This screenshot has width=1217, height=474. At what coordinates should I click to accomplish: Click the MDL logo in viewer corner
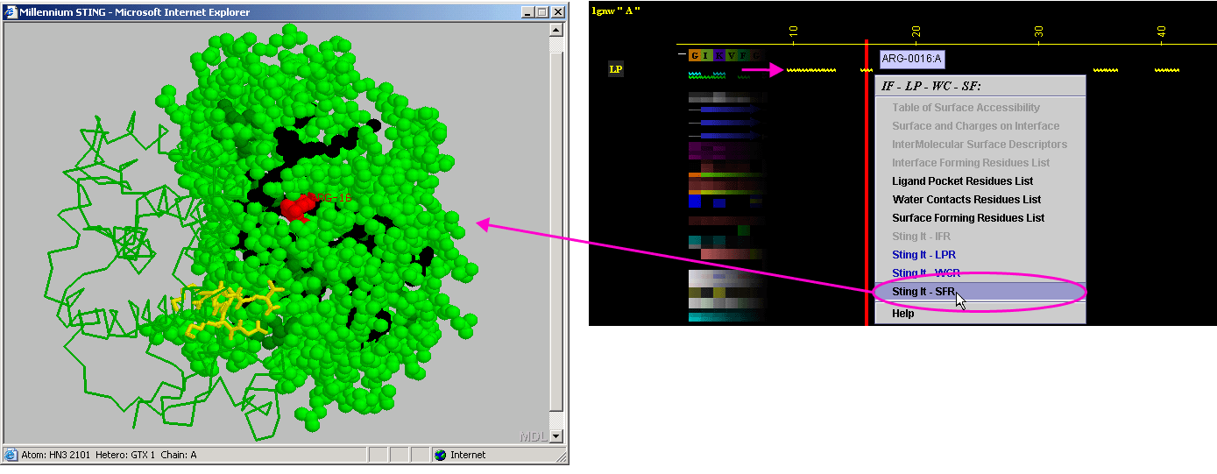pos(533,435)
